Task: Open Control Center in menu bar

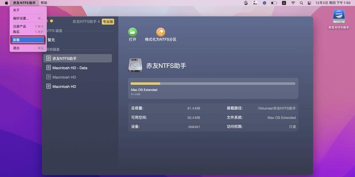Action: [309, 3]
